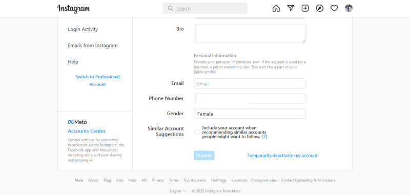The image size is (410, 195).
Task: Click Temporarily deactivate my account
Action: [x=282, y=155]
